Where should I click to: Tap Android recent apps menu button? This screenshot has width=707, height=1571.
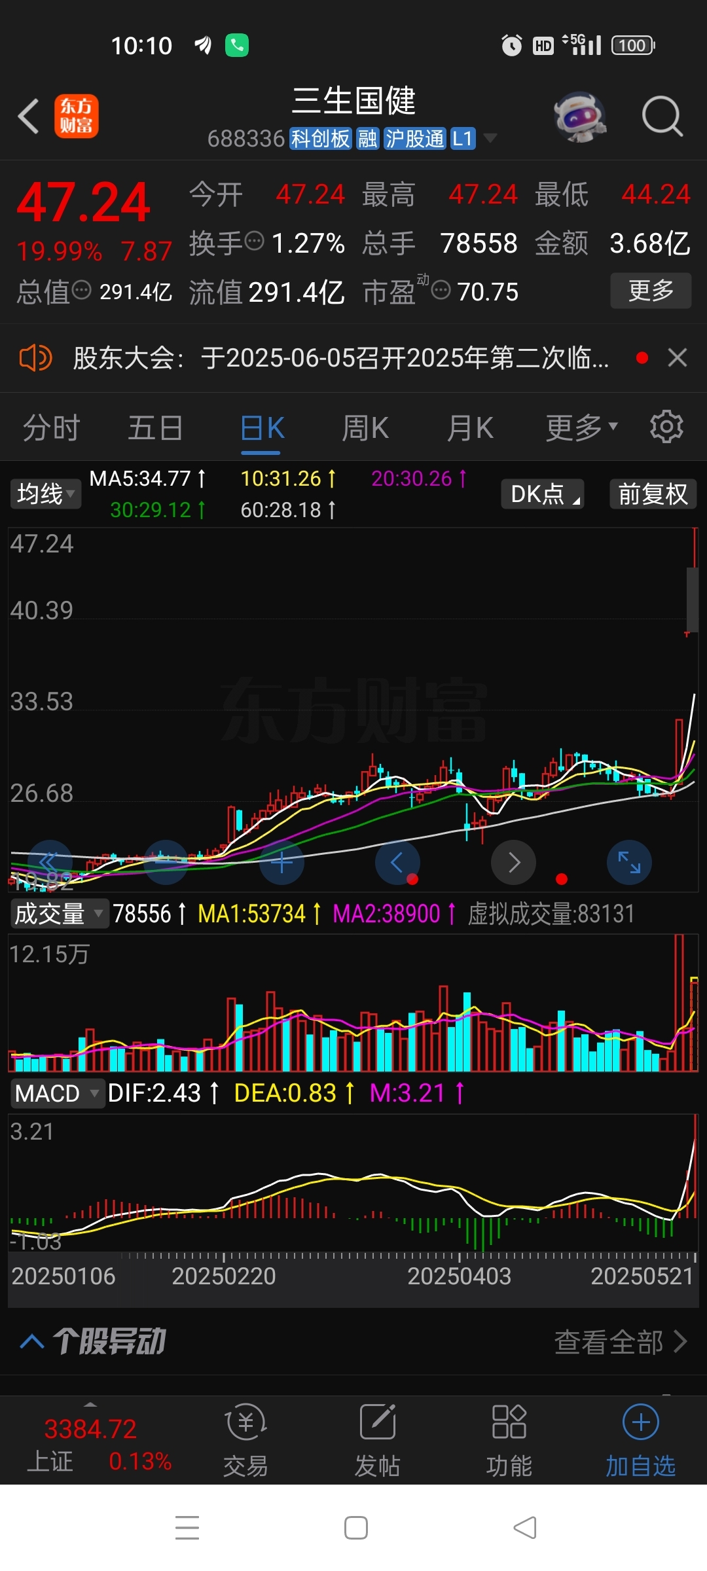point(187,1528)
